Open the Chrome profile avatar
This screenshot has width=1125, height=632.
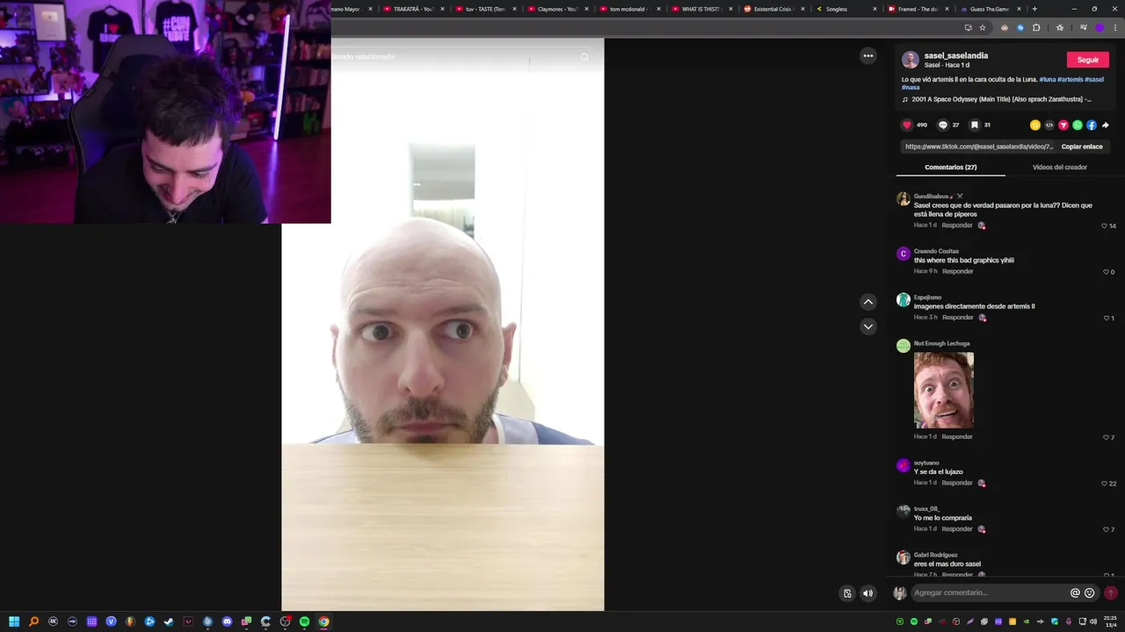(x=1100, y=27)
